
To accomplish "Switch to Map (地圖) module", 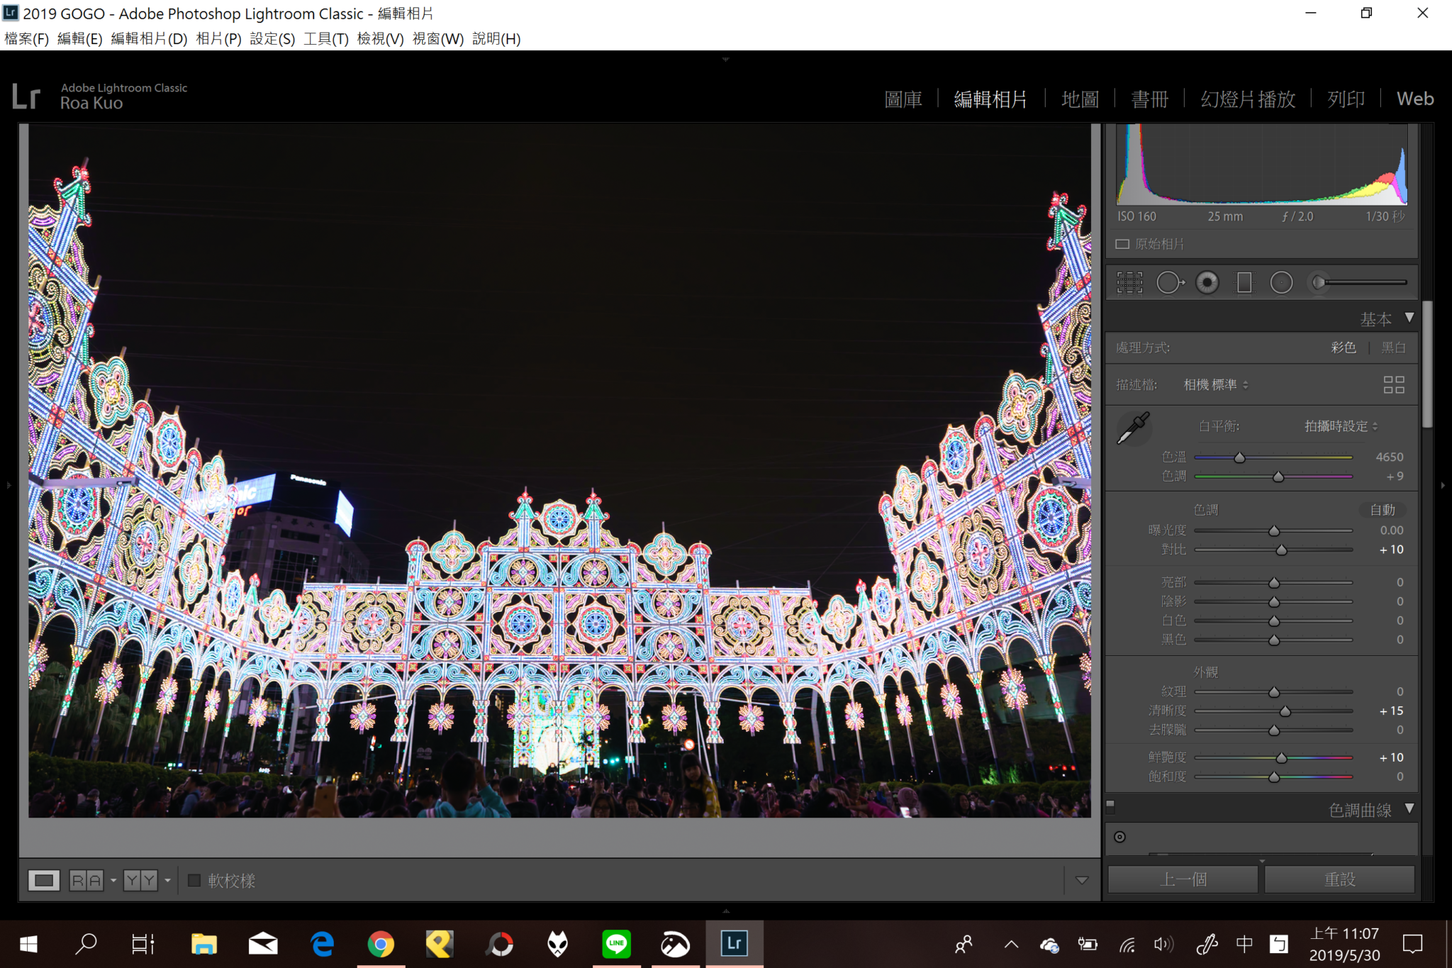I will tap(1080, 99).
